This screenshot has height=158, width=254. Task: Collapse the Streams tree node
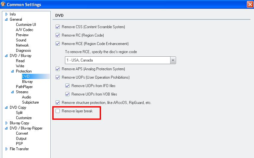pyautogui.click(x=12, y=92)
